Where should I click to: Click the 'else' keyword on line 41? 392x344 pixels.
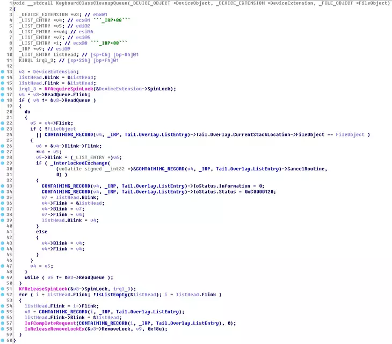tap(42, 232)
